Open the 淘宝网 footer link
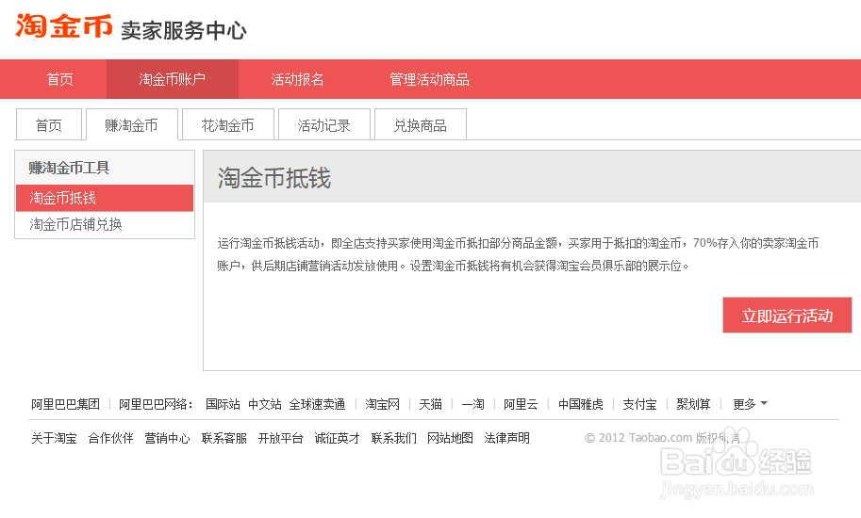The width and height of the screenshot is (861, 518). pos(382,405)
